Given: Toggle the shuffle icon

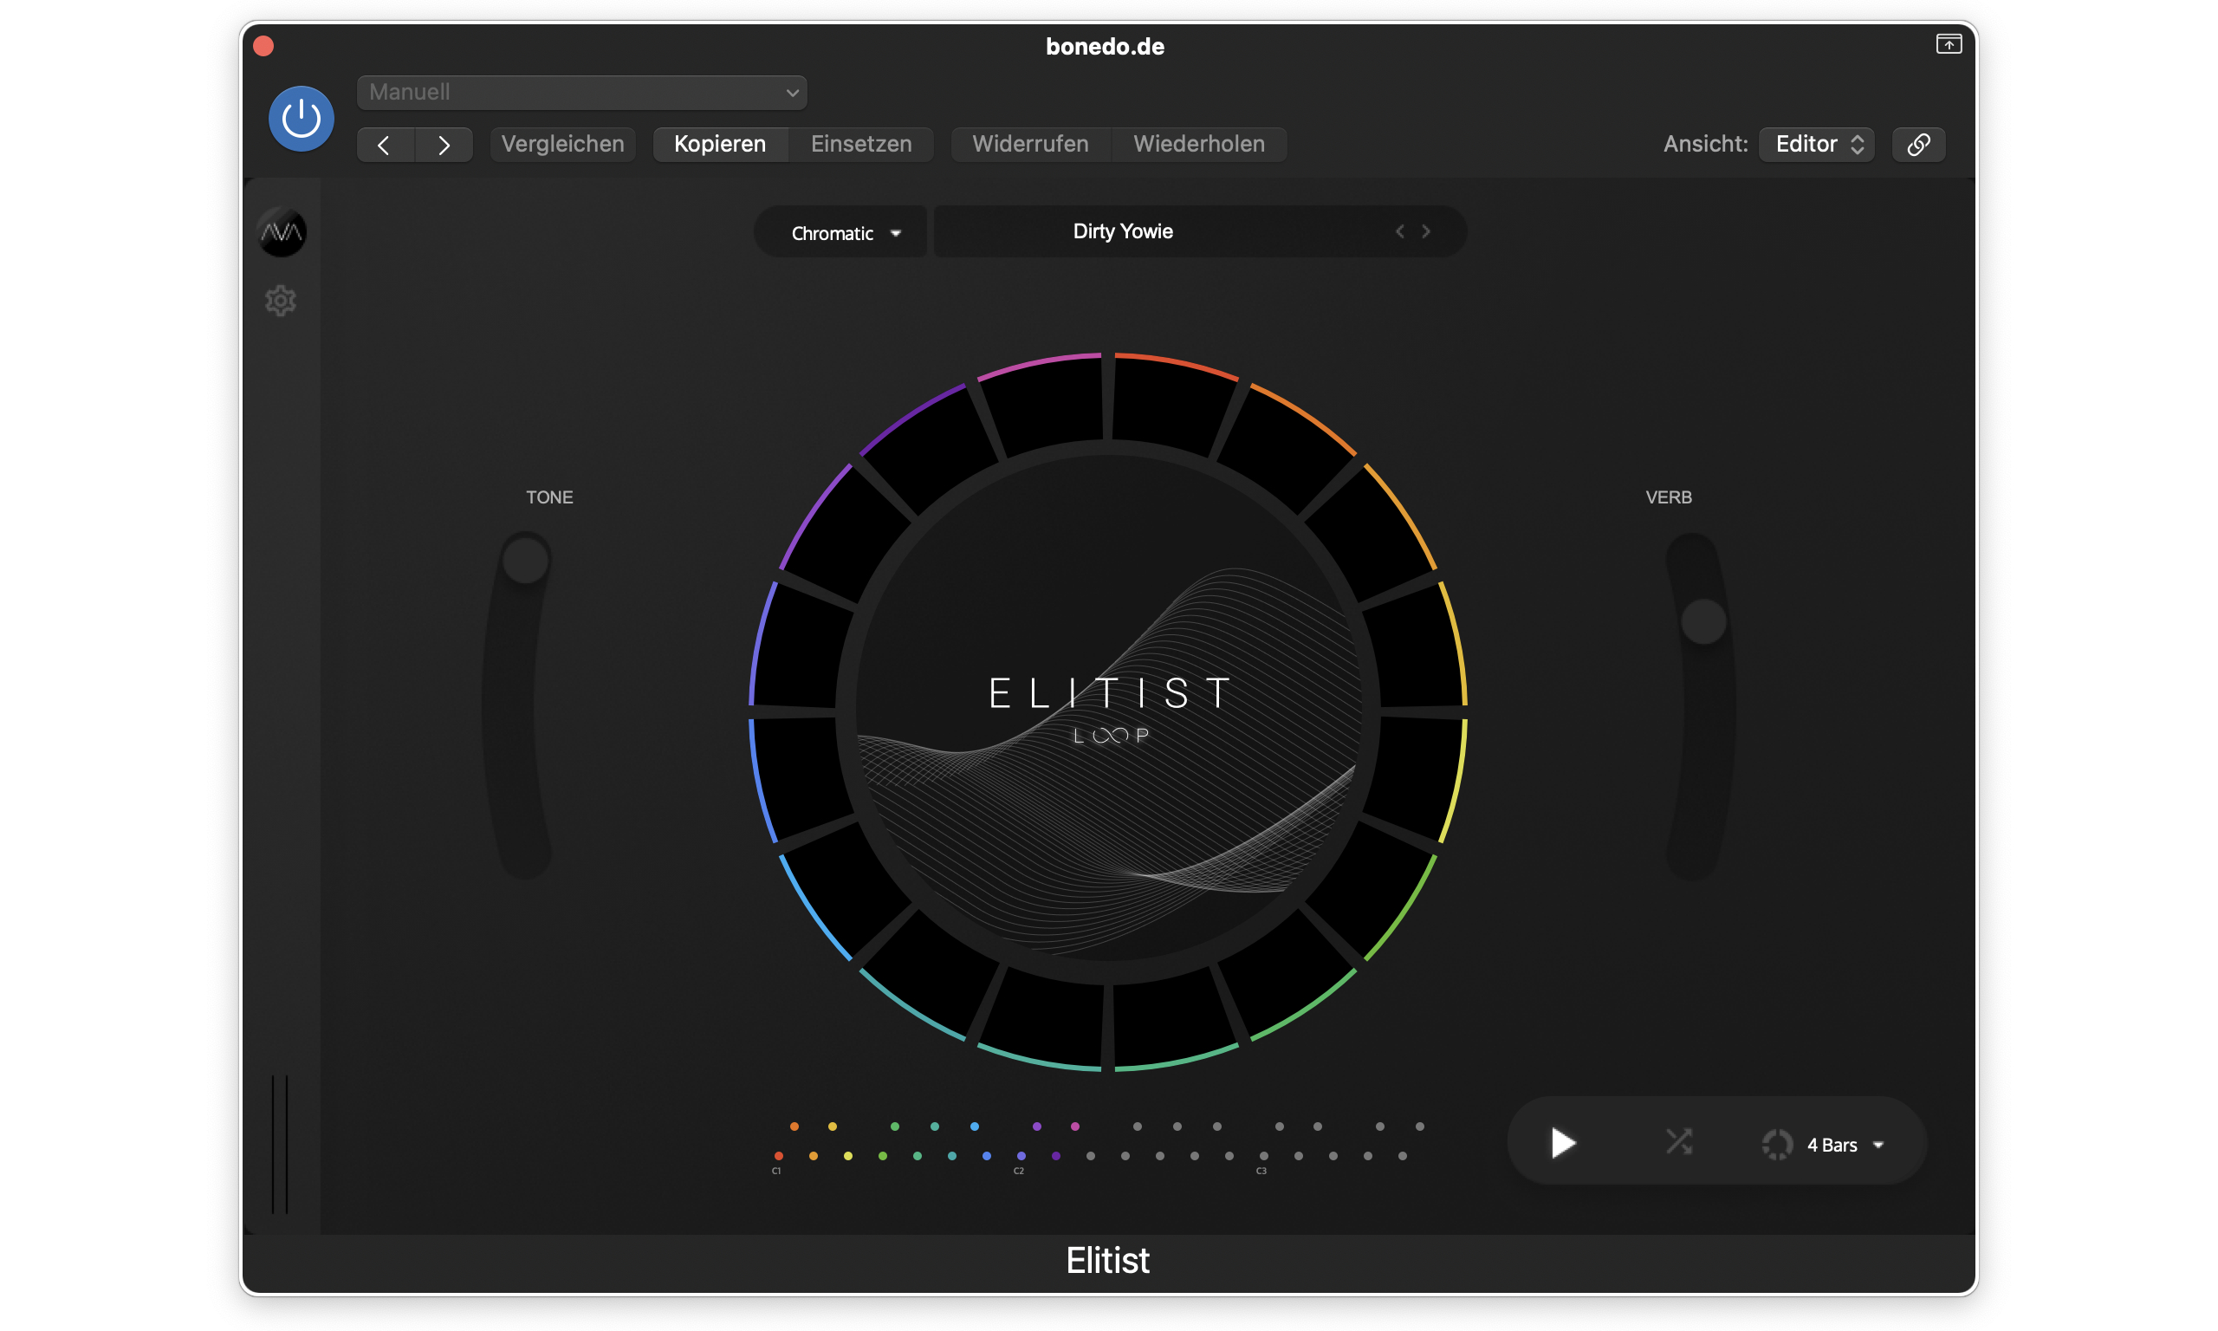Looking at the screenshot, I should [1678, 1142].
